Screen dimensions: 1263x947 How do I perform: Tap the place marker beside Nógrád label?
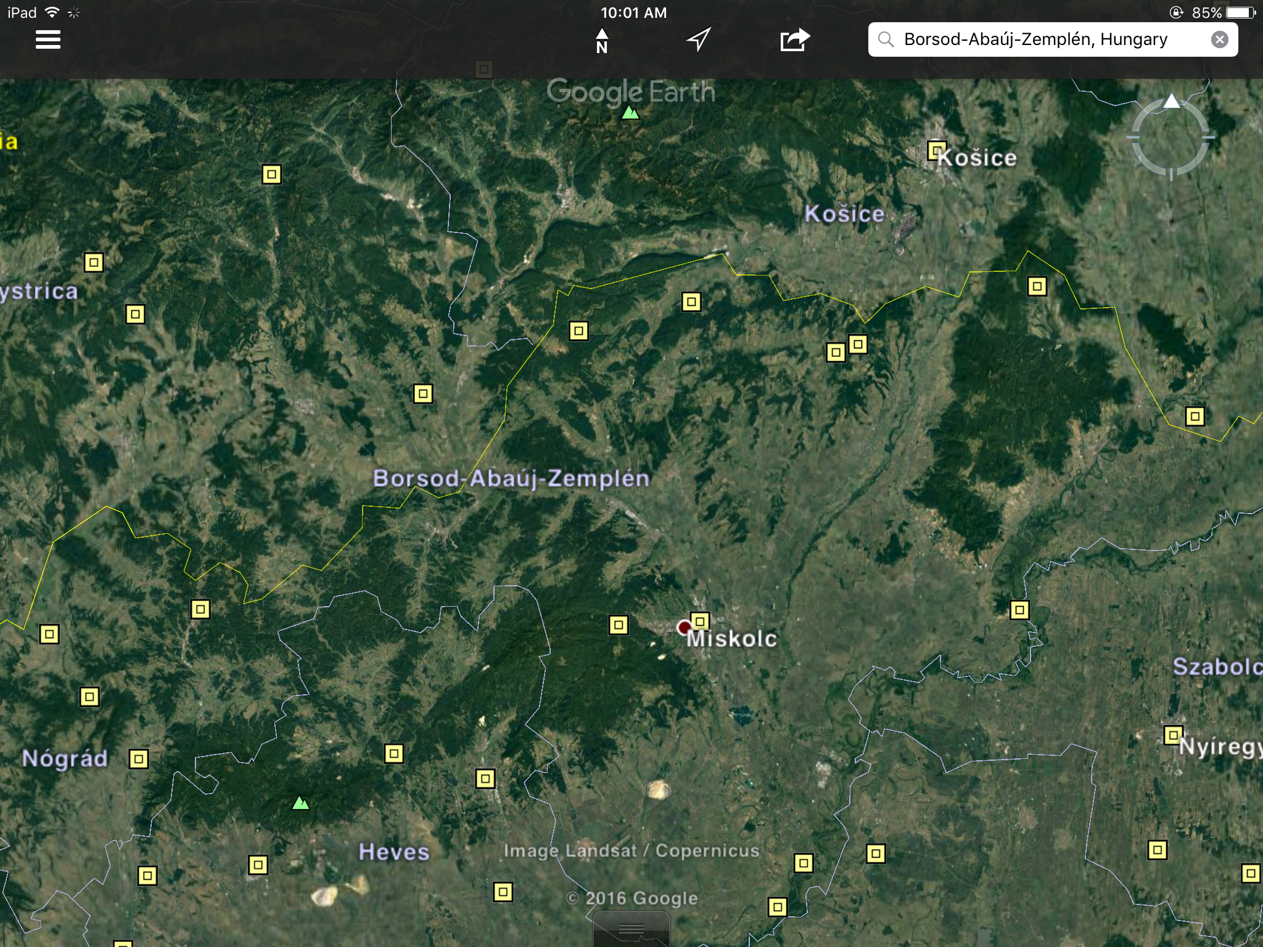click(139, 758)
